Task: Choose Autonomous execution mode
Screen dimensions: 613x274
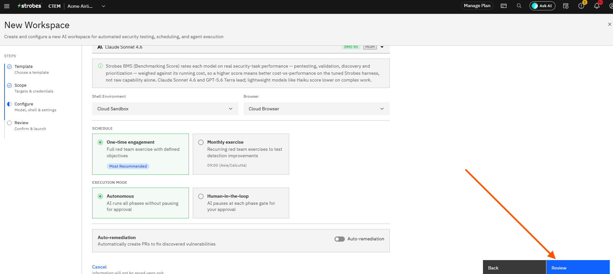Action: 140,203
